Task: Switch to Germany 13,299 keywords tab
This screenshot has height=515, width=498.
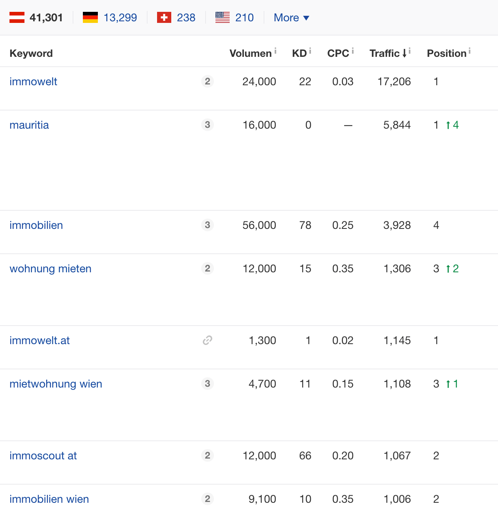Action: [120, 18]
